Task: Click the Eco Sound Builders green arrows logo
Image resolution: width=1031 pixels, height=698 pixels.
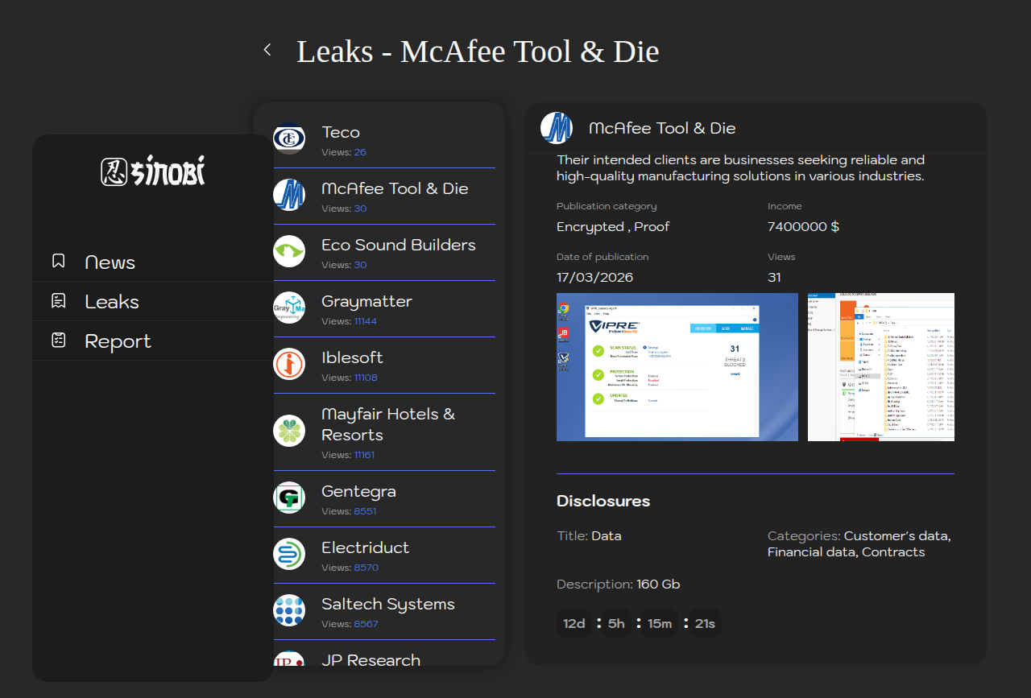Action: click(x=289, y=251)
